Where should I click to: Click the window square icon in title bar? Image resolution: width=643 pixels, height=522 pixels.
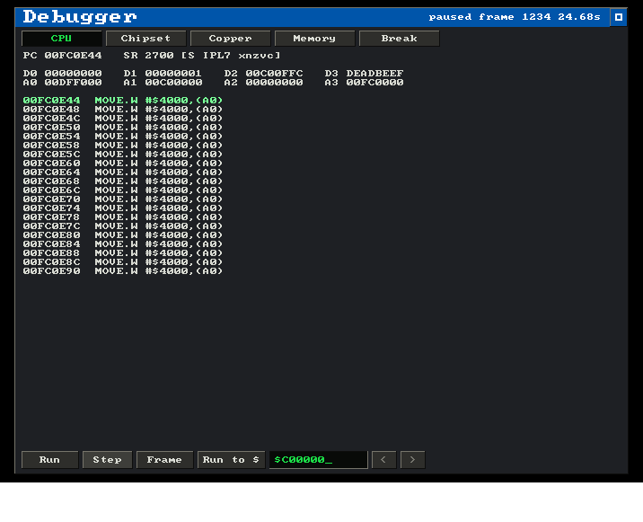[619, 17]
